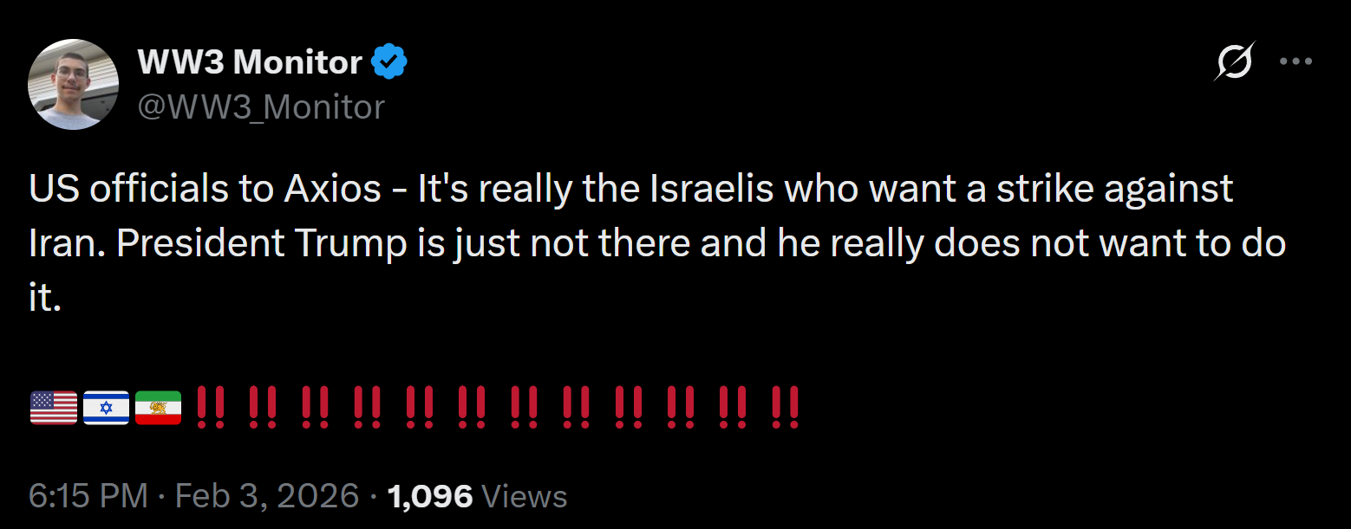Viewport: 1351px width, 529px height.
Task: View the 1,096 view count number
Action: [x=430, y=496]
